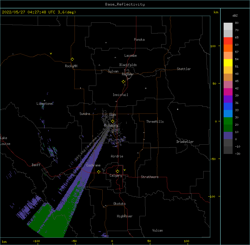
Task: Click the Didsbury label
Action: click(111, 125)
